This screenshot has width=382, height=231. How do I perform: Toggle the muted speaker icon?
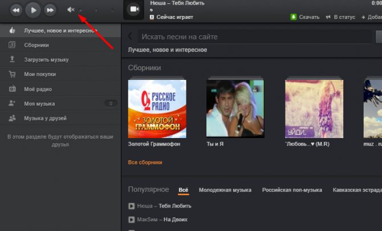tap(71, 10)
